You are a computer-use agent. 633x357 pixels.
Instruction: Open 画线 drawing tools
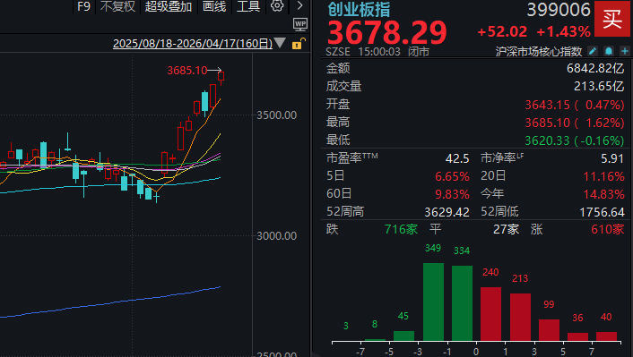pos(214,6)
